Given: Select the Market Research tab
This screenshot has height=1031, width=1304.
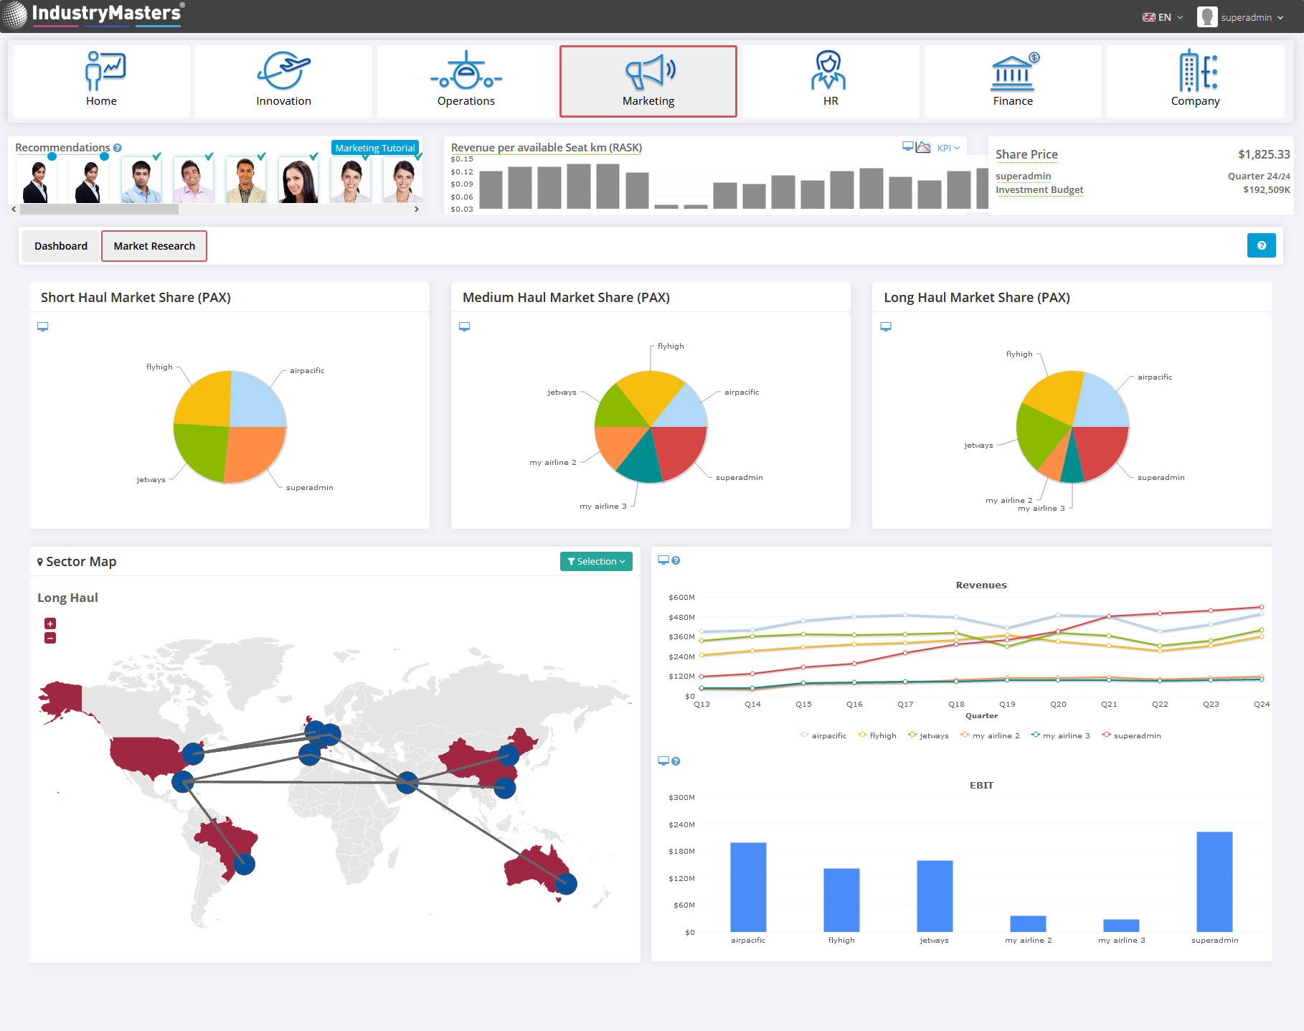Looking at the screenshot, I should (x=154, y=246).
